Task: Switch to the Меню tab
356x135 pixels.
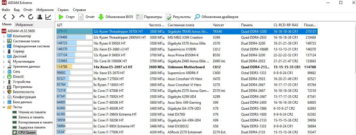Action: coord(7,25)
